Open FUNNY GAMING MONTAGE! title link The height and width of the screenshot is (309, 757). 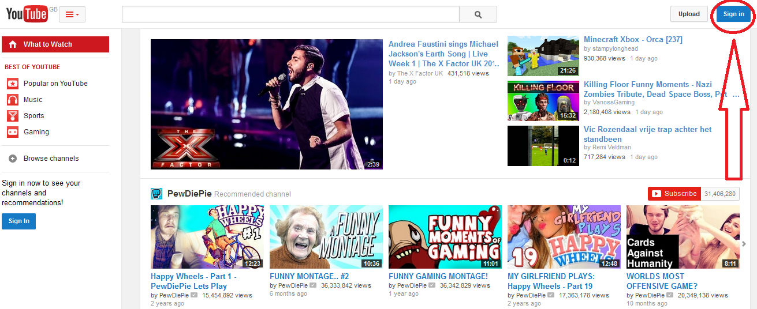438,277
